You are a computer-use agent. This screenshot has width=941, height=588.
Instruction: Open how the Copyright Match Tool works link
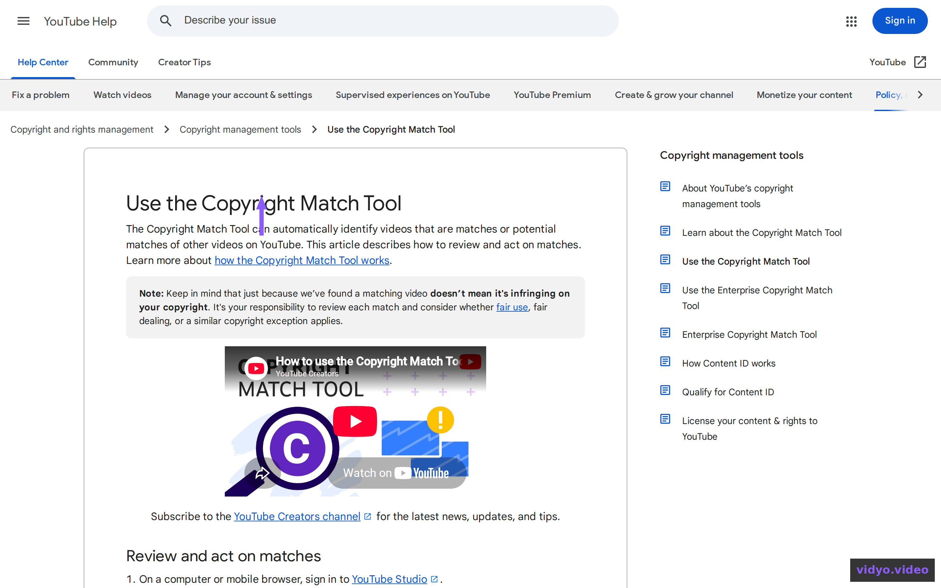(302, 260)
